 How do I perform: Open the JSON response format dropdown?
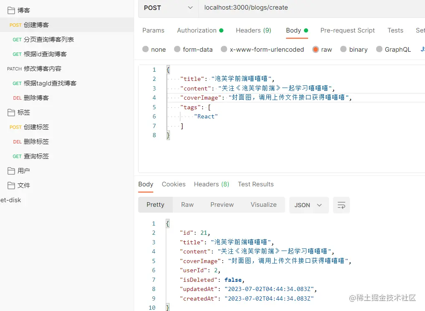click(x=309, y=205)
